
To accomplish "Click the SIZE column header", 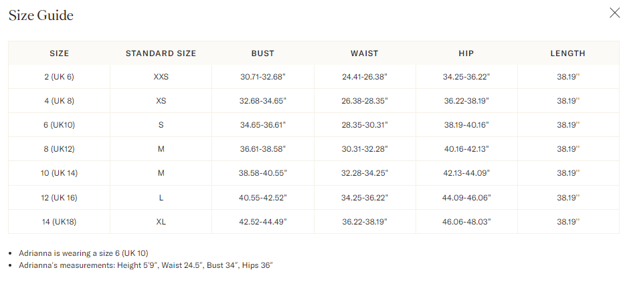I will [x=60, y=53].
